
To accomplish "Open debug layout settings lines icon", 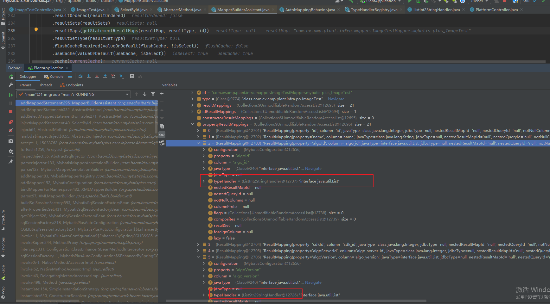I will (140, 76).
